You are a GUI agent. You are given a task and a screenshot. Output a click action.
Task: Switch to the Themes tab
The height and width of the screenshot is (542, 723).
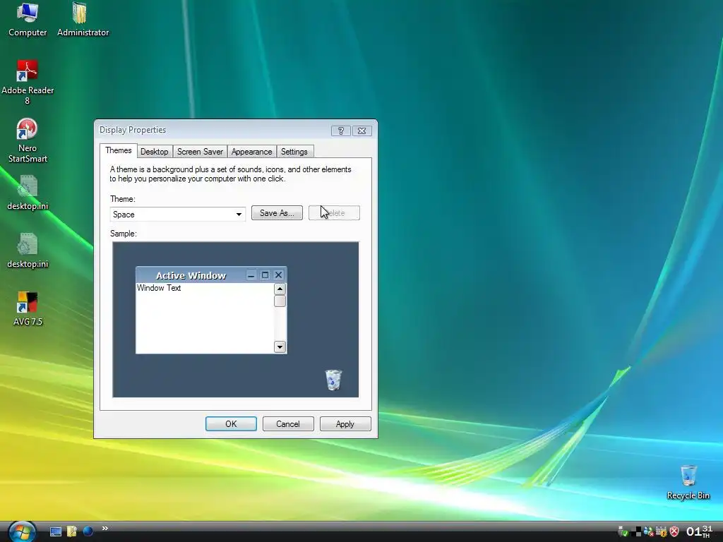coord(119,151)
